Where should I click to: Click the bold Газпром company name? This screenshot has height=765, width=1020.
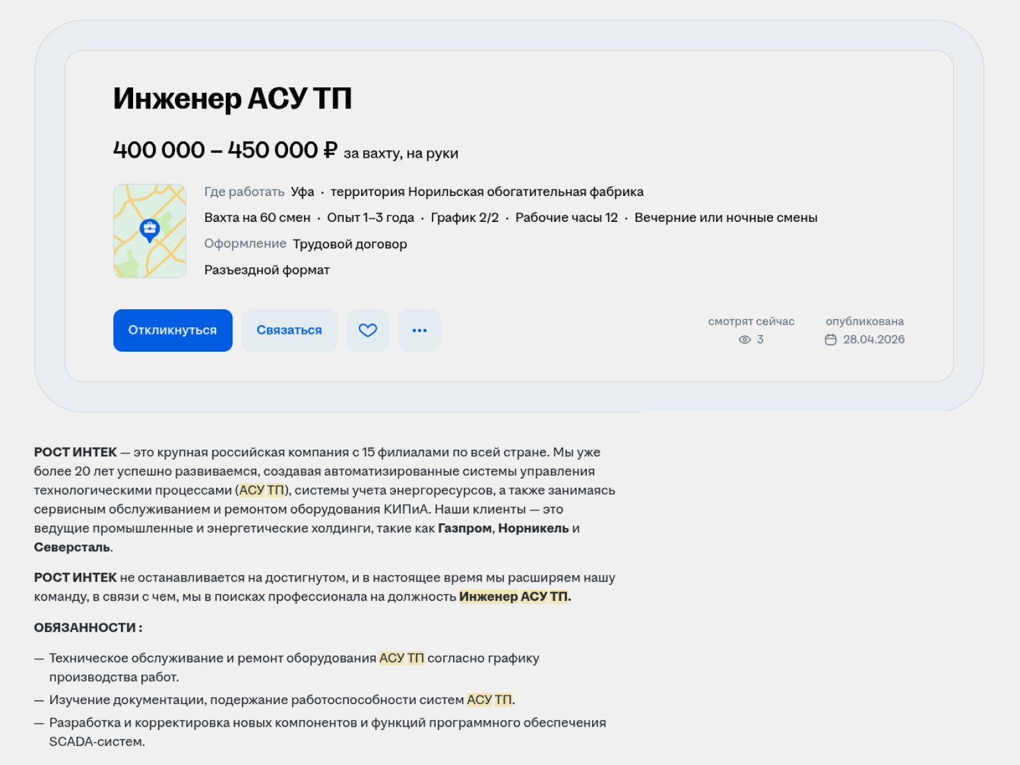click(x=464, y=529)
